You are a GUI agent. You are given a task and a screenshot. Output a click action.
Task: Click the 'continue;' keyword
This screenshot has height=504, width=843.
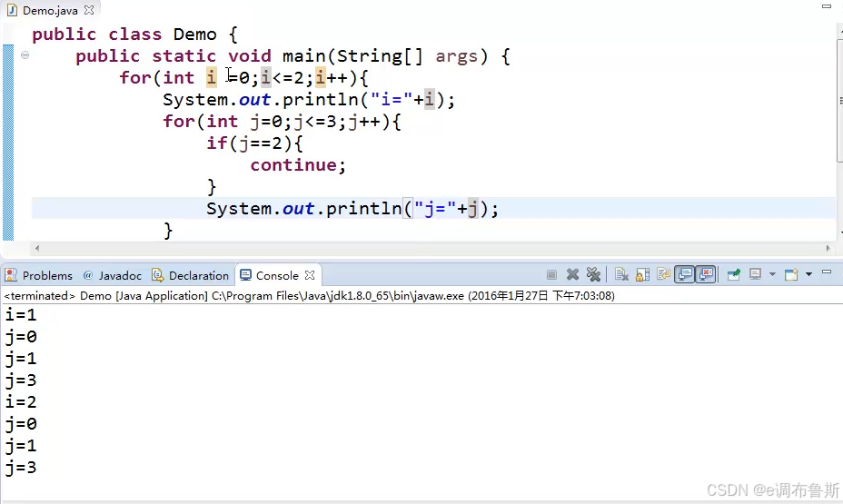tap(298, 165)
